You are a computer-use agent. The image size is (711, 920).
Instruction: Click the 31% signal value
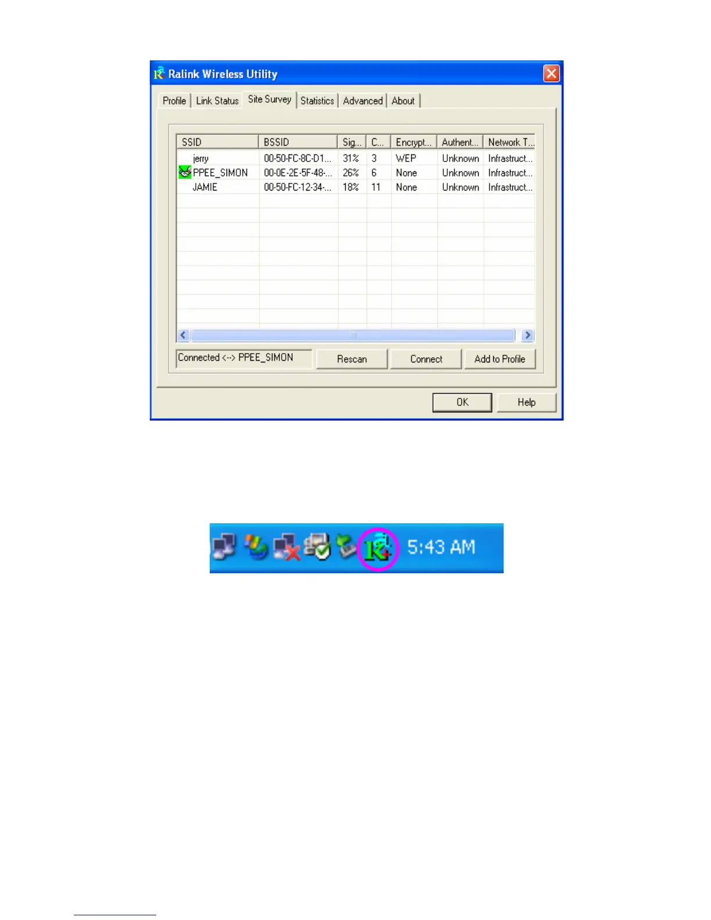(x=351, y=158)
